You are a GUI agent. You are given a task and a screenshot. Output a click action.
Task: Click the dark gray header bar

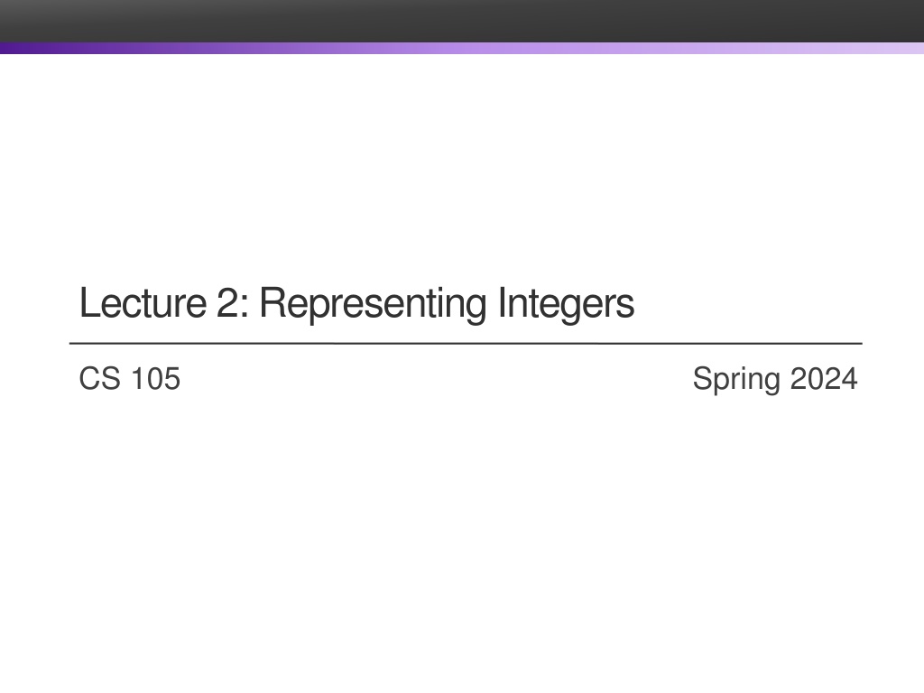click(462, 21)
